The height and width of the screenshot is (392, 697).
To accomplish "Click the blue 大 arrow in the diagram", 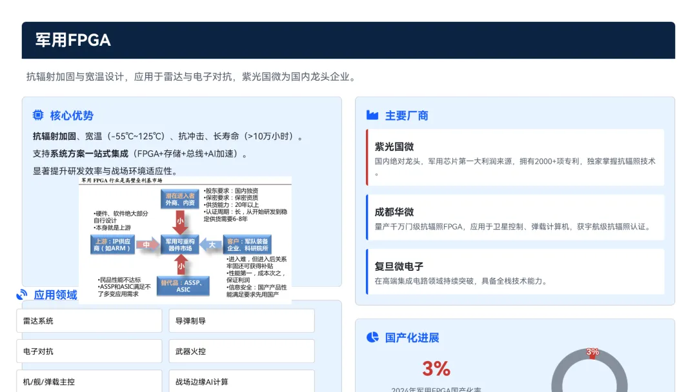I will [x=211, y=244].
